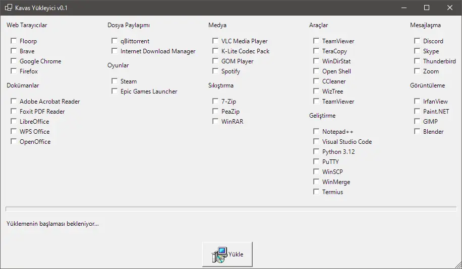Click the window resize grip corner
This screenshot has height=269, width=462.
coord(458,265)
